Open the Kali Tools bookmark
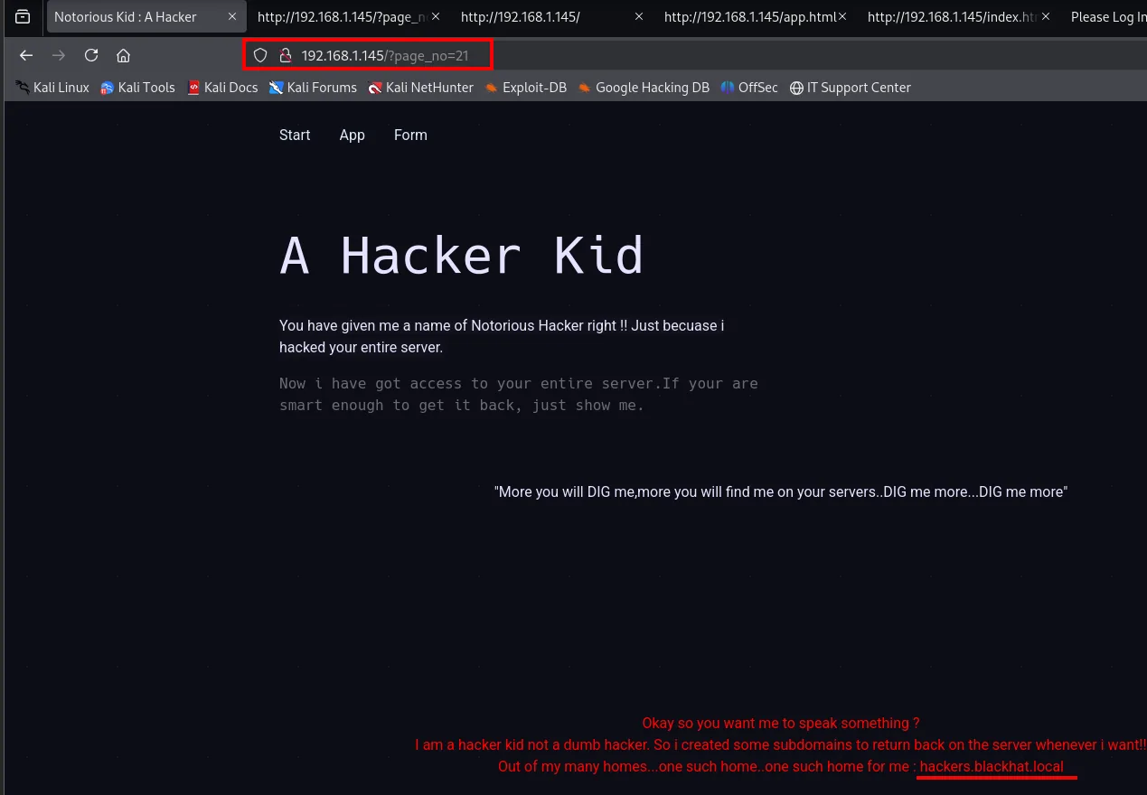1147x795 pixels. pyautogui.click(x=137, y=88)
